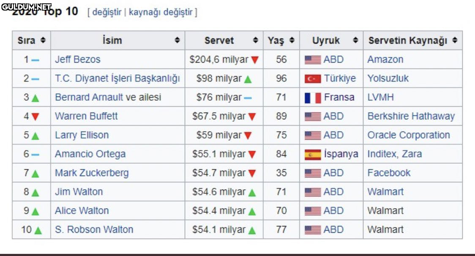
Task: Click red down arrow next to $204,6 milyar
Action: click(254, 60)
